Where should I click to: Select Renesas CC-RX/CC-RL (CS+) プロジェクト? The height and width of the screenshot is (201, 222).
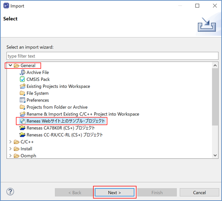tap(65, 135)
